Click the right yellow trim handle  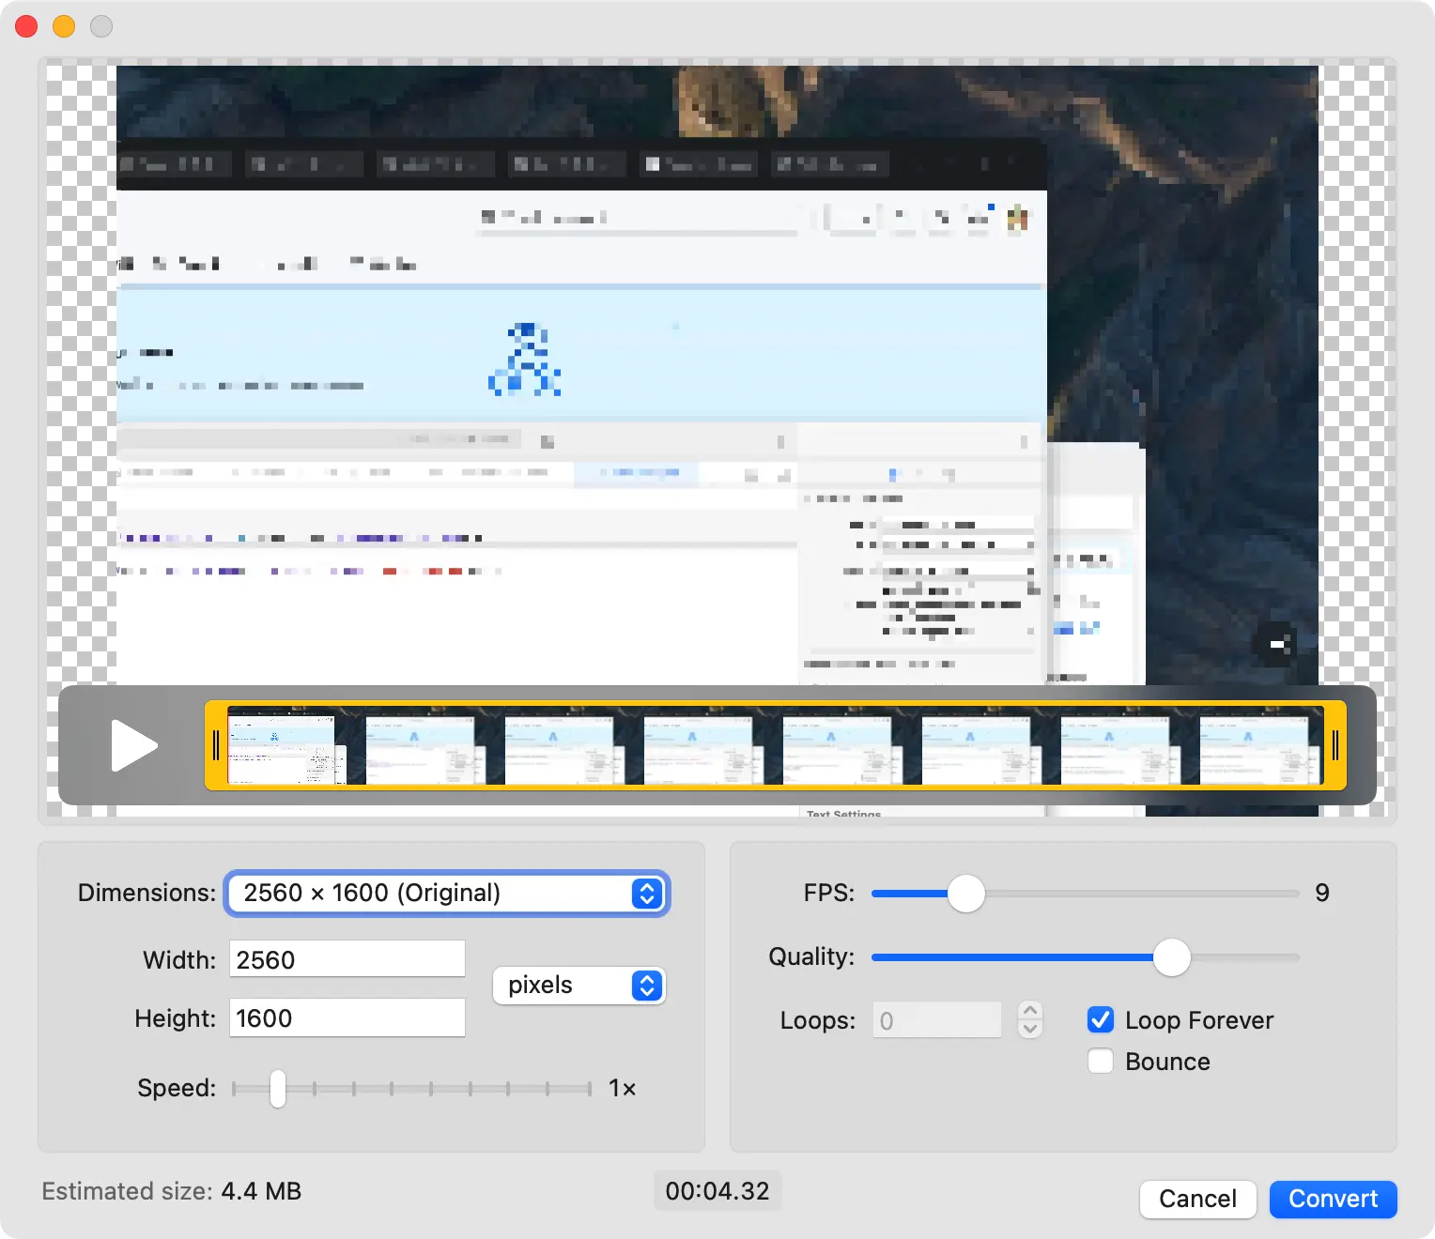[x=1335, y=745]
